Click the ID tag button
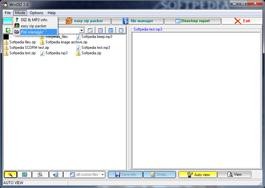The height and width of the screenshot is (188, 265). (24, 175)
